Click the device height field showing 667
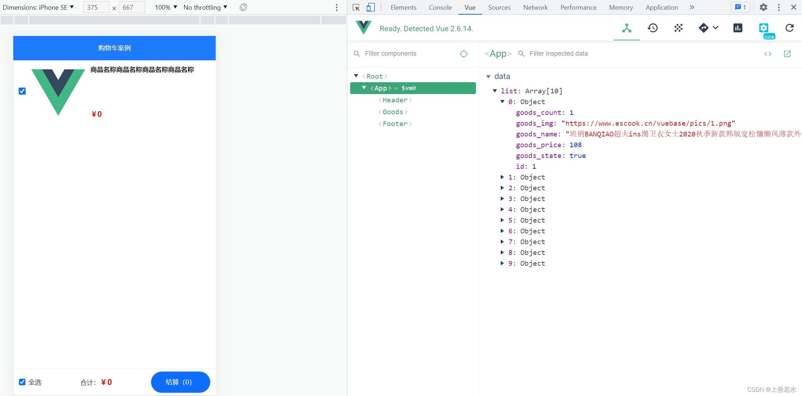The height and width of the screenshot is (396, 802). pos(132,7)
